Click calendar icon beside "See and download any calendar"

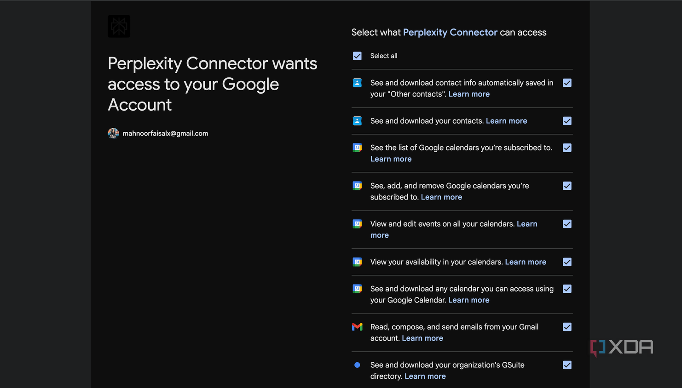(x=357, y=289)
